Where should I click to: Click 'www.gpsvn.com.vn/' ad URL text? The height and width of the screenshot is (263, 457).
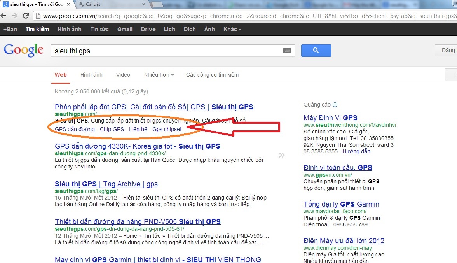tap(328, 175)
